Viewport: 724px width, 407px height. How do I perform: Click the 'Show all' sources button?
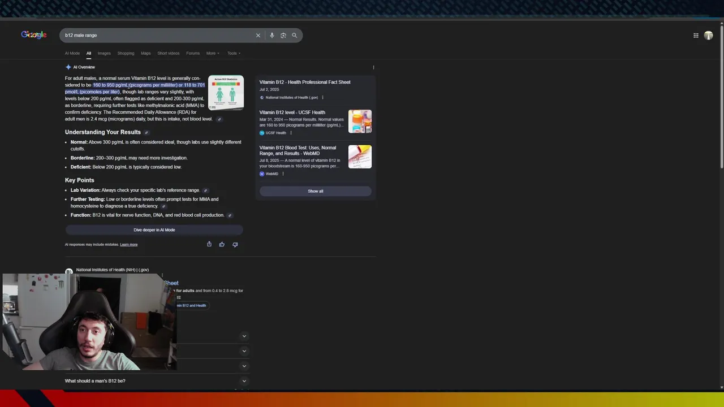tap(316, 191)
